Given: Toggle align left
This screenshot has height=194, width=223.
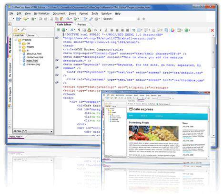Looking at the screenshot, I should pos(112,30).
